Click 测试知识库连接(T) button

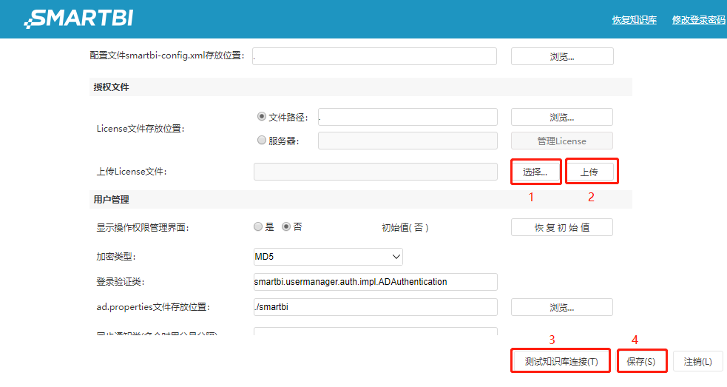(x=561, y=361)
